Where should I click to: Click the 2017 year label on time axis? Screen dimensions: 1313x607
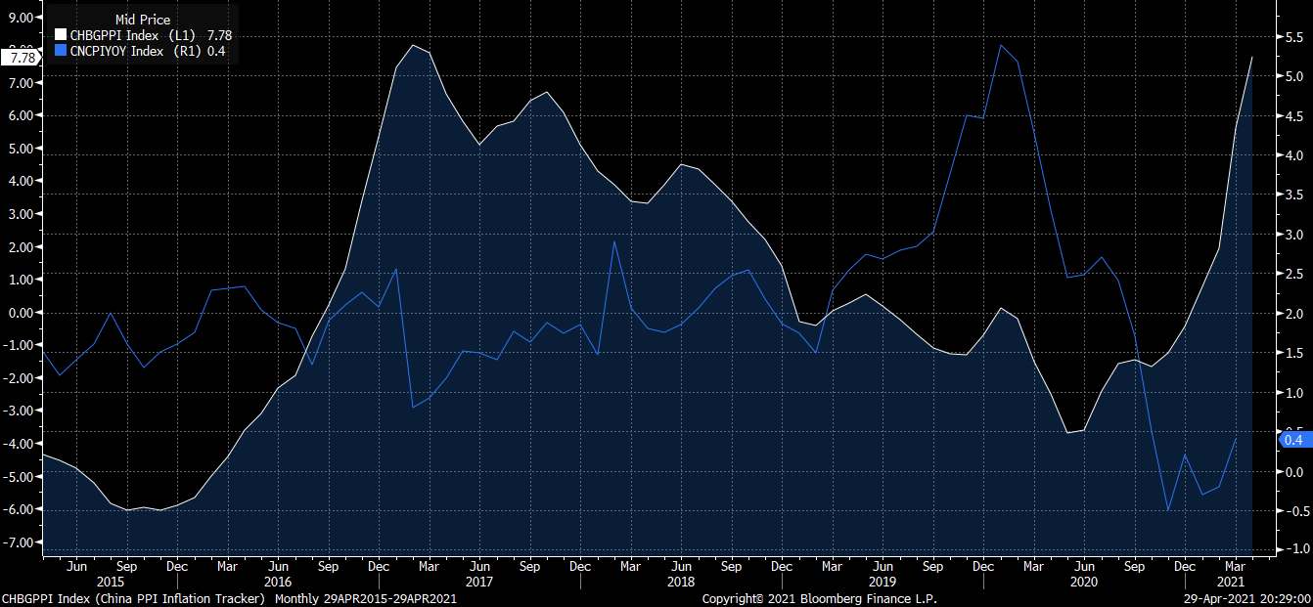[478, 582]
